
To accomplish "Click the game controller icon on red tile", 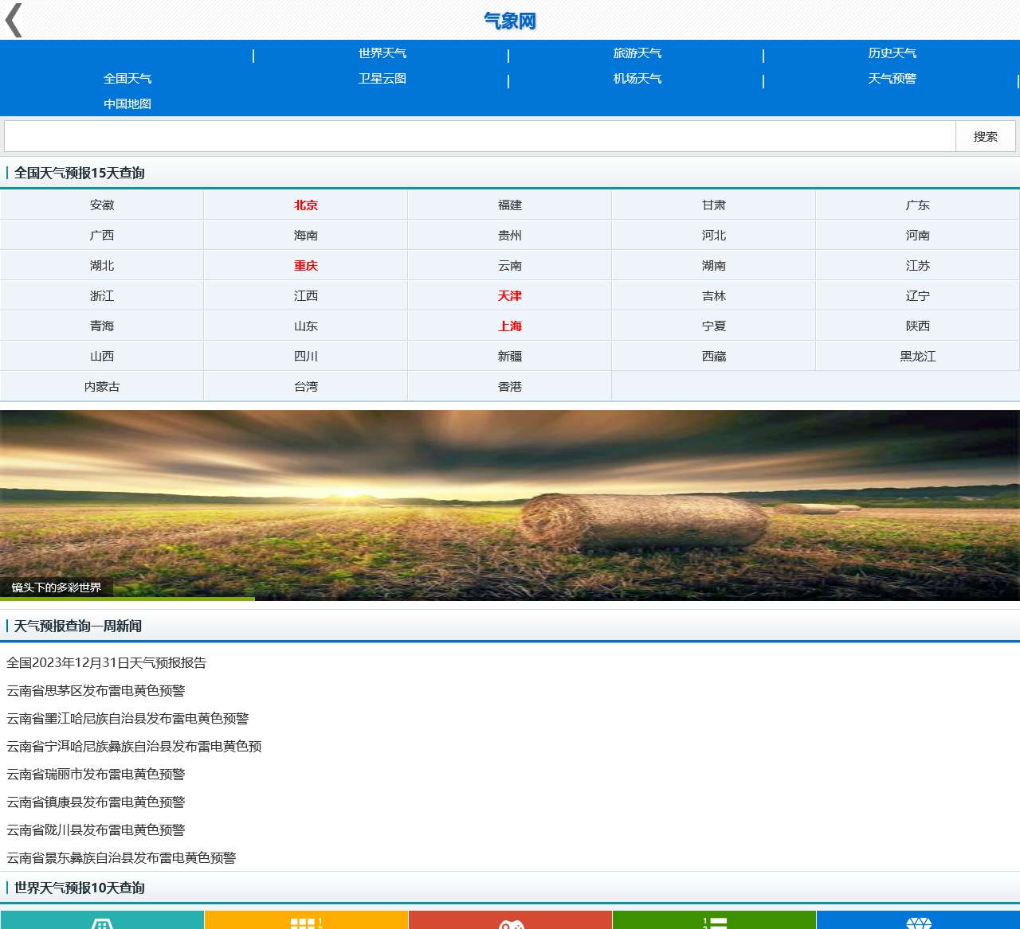I will pyautogui.click(x=510, y=923).
